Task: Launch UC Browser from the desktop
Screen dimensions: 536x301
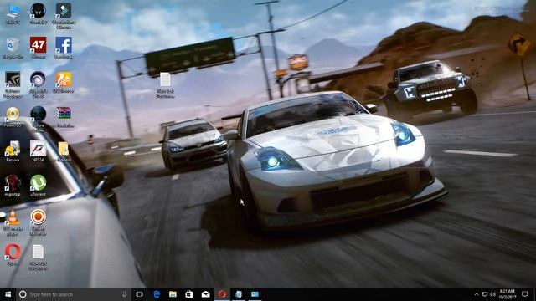Action: coord(64,82)
